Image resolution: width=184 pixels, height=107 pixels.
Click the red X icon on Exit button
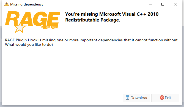coord(162,98)
